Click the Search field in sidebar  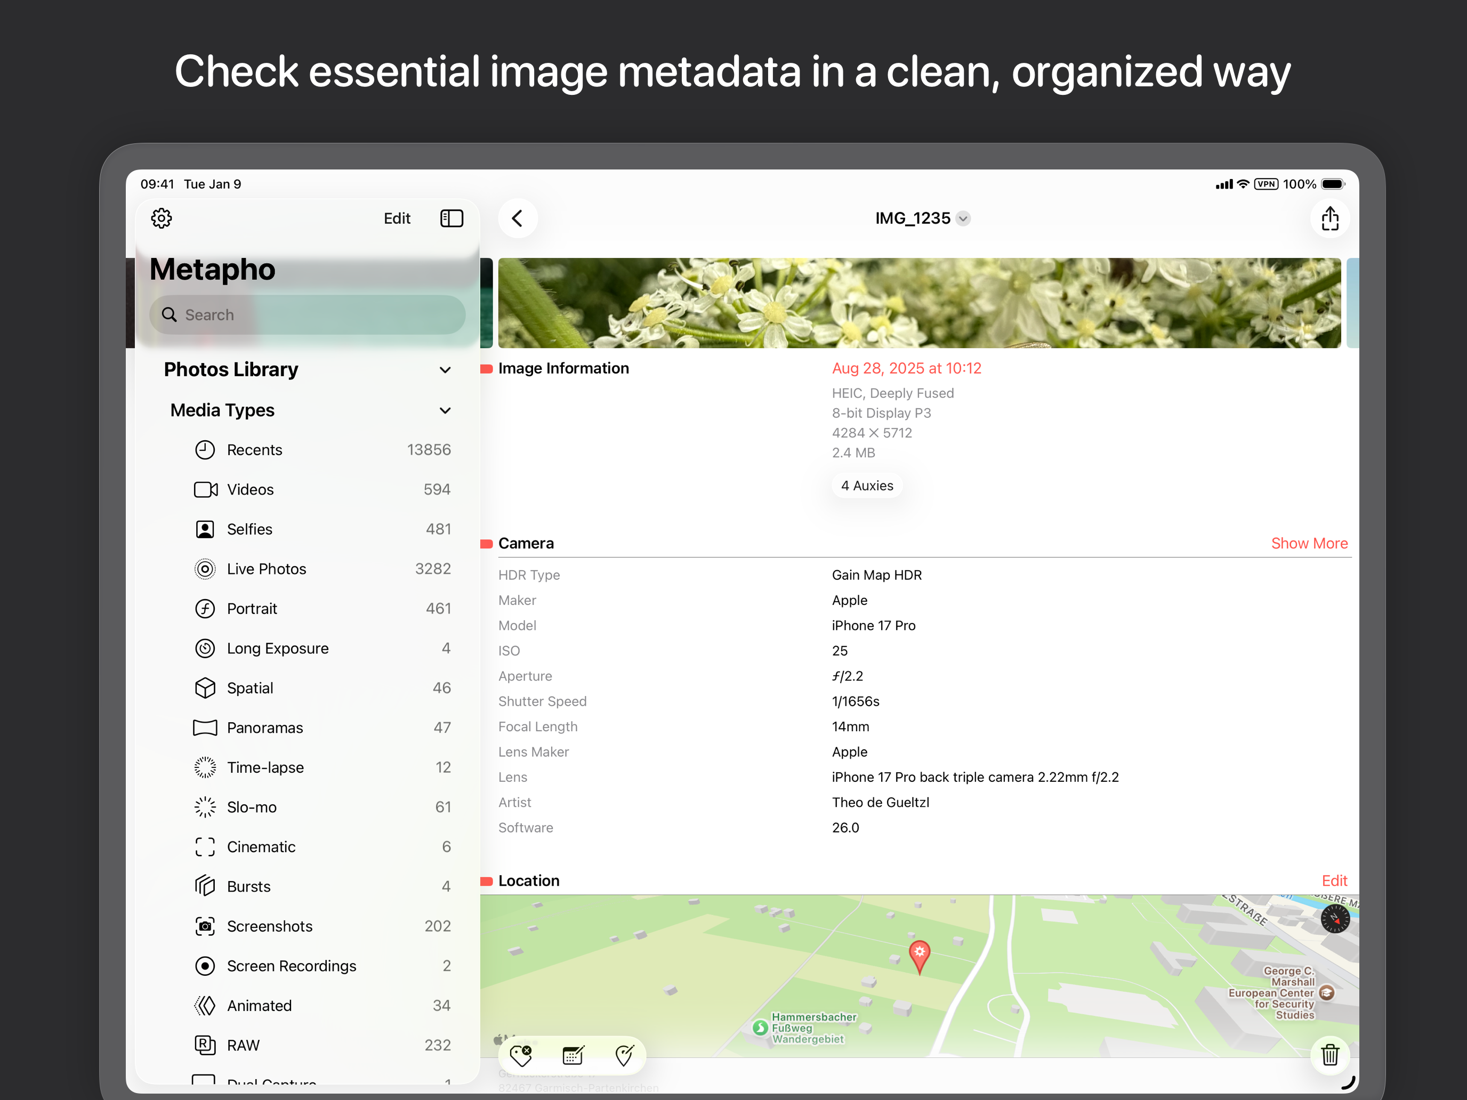(x=307, y=315)
